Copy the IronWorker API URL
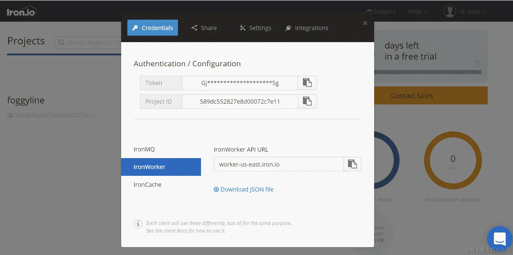 coord(352,164)
